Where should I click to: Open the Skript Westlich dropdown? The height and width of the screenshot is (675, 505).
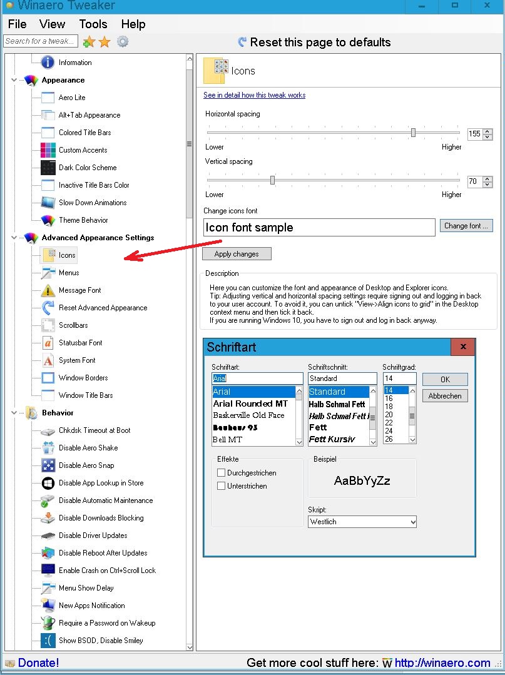tap(412, 522)
